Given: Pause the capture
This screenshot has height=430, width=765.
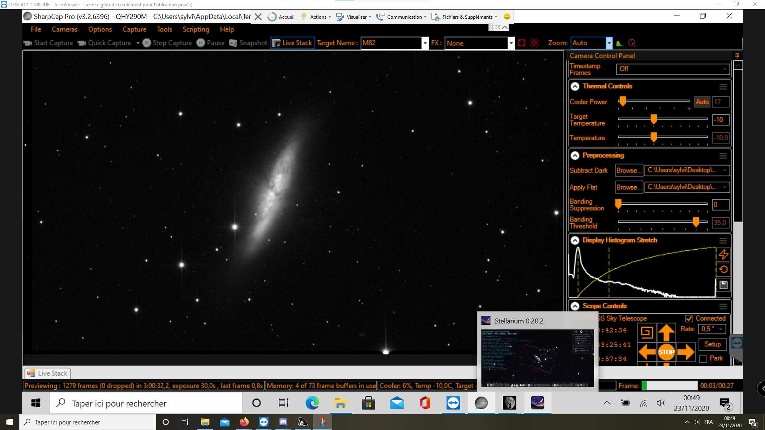Looking at the screenshot, I should [x=211, y=43].
